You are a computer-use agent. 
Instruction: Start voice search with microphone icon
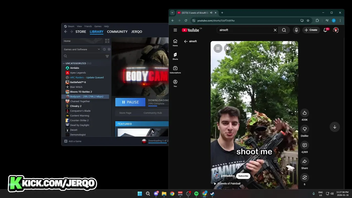coord(296,30)
